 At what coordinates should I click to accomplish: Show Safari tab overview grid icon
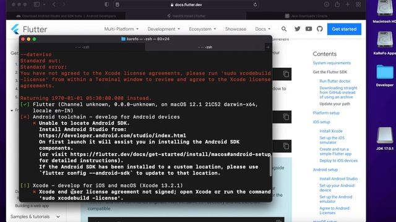click(358, 4)
